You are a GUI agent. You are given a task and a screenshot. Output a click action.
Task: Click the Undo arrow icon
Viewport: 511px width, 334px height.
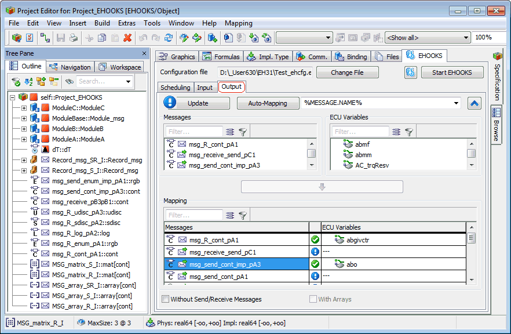click(x=143, y=38)
